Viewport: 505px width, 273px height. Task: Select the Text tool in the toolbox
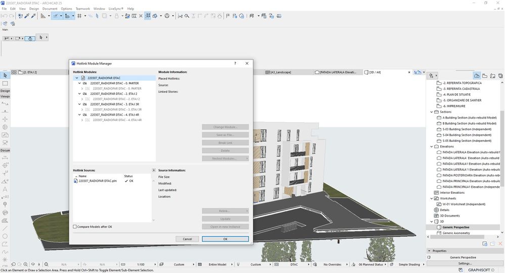point(5,189)
